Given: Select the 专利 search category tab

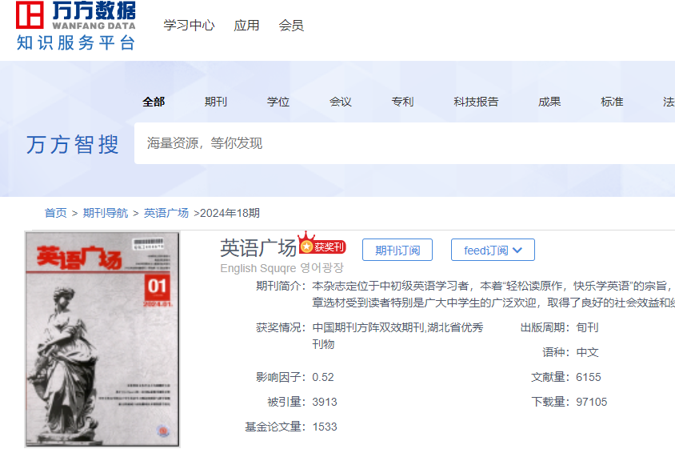Looking at the screenshot, I should point(402,102).
